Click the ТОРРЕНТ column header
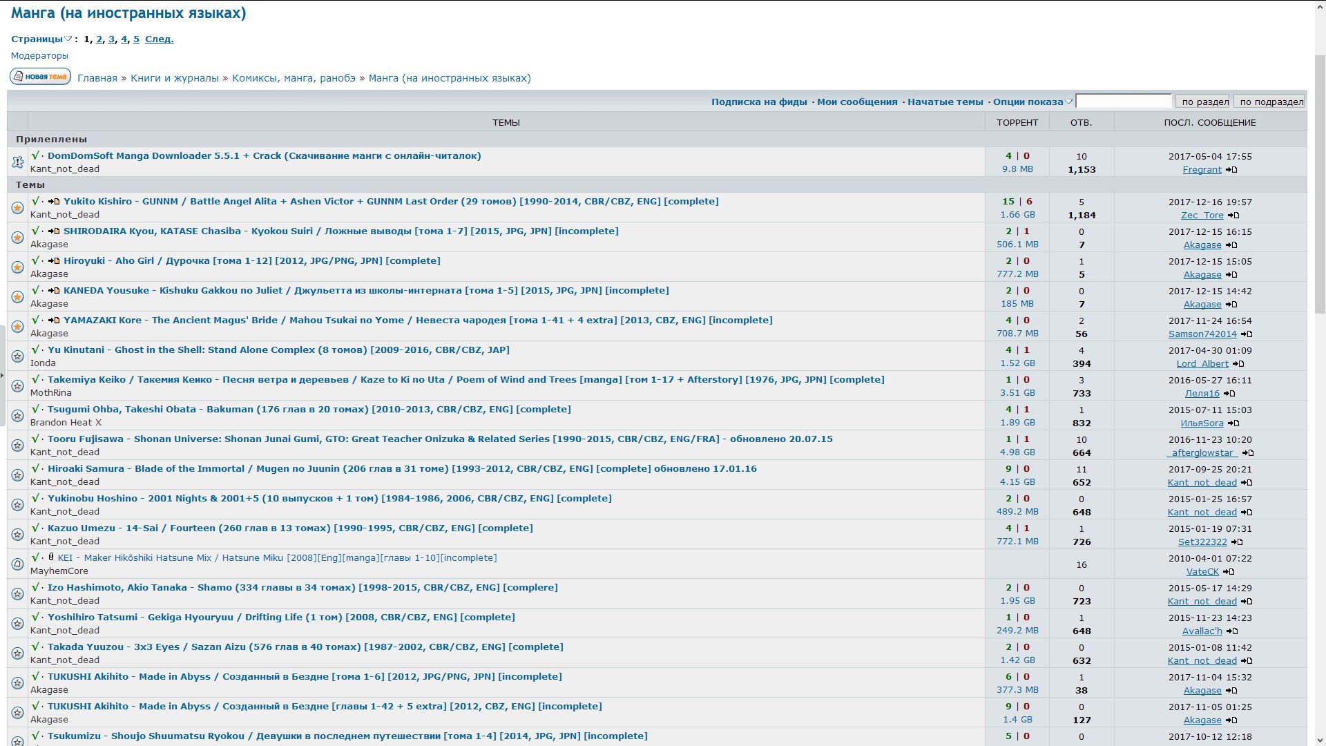This screenshot has width=1326, height=746. click(x=1017, y=122)
